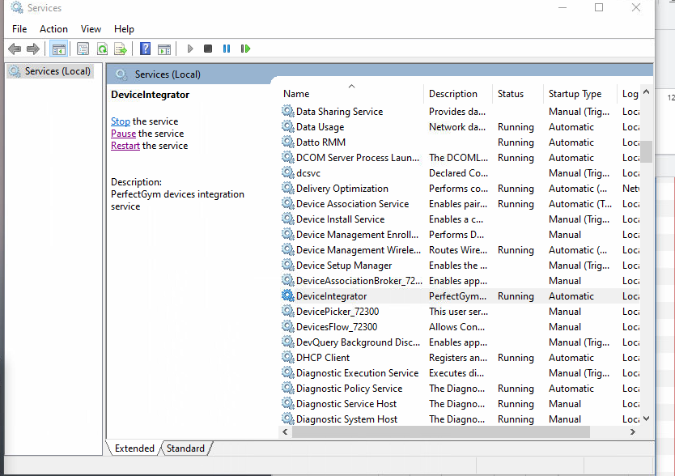Toggle Show/Hide Console Tree toolbar icon

point(58,49)
